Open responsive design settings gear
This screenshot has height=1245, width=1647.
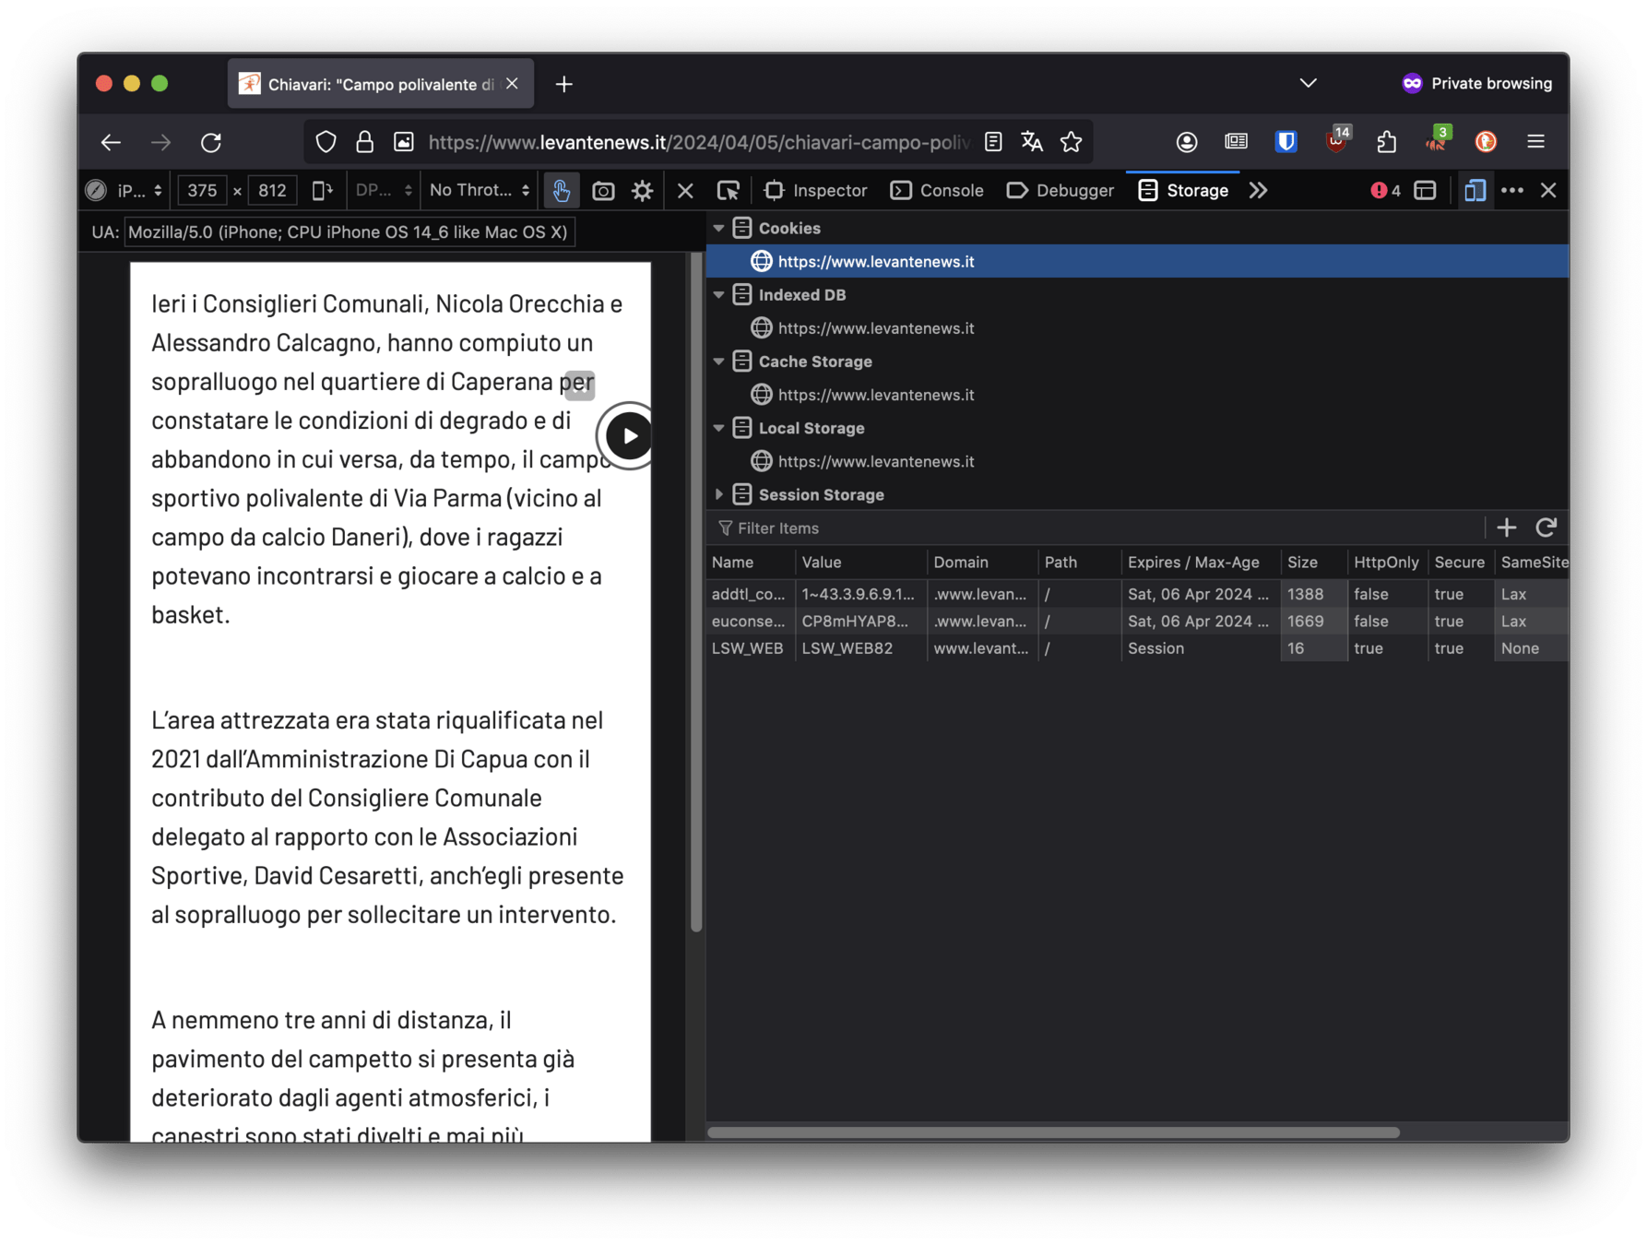pyautogui.click(x=642, y=191)
